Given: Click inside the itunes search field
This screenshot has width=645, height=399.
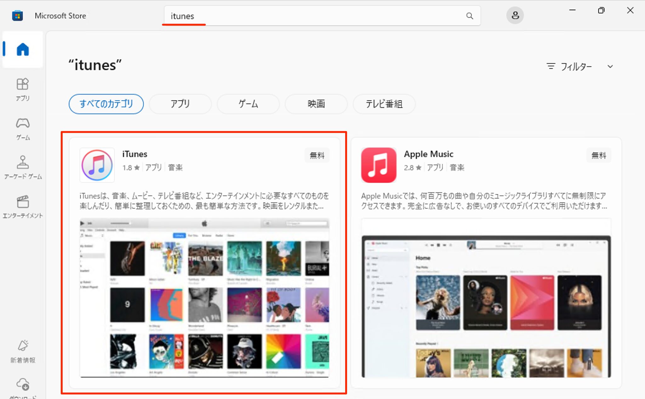Looking at the screenshot, I should click(x=283, y=15).
